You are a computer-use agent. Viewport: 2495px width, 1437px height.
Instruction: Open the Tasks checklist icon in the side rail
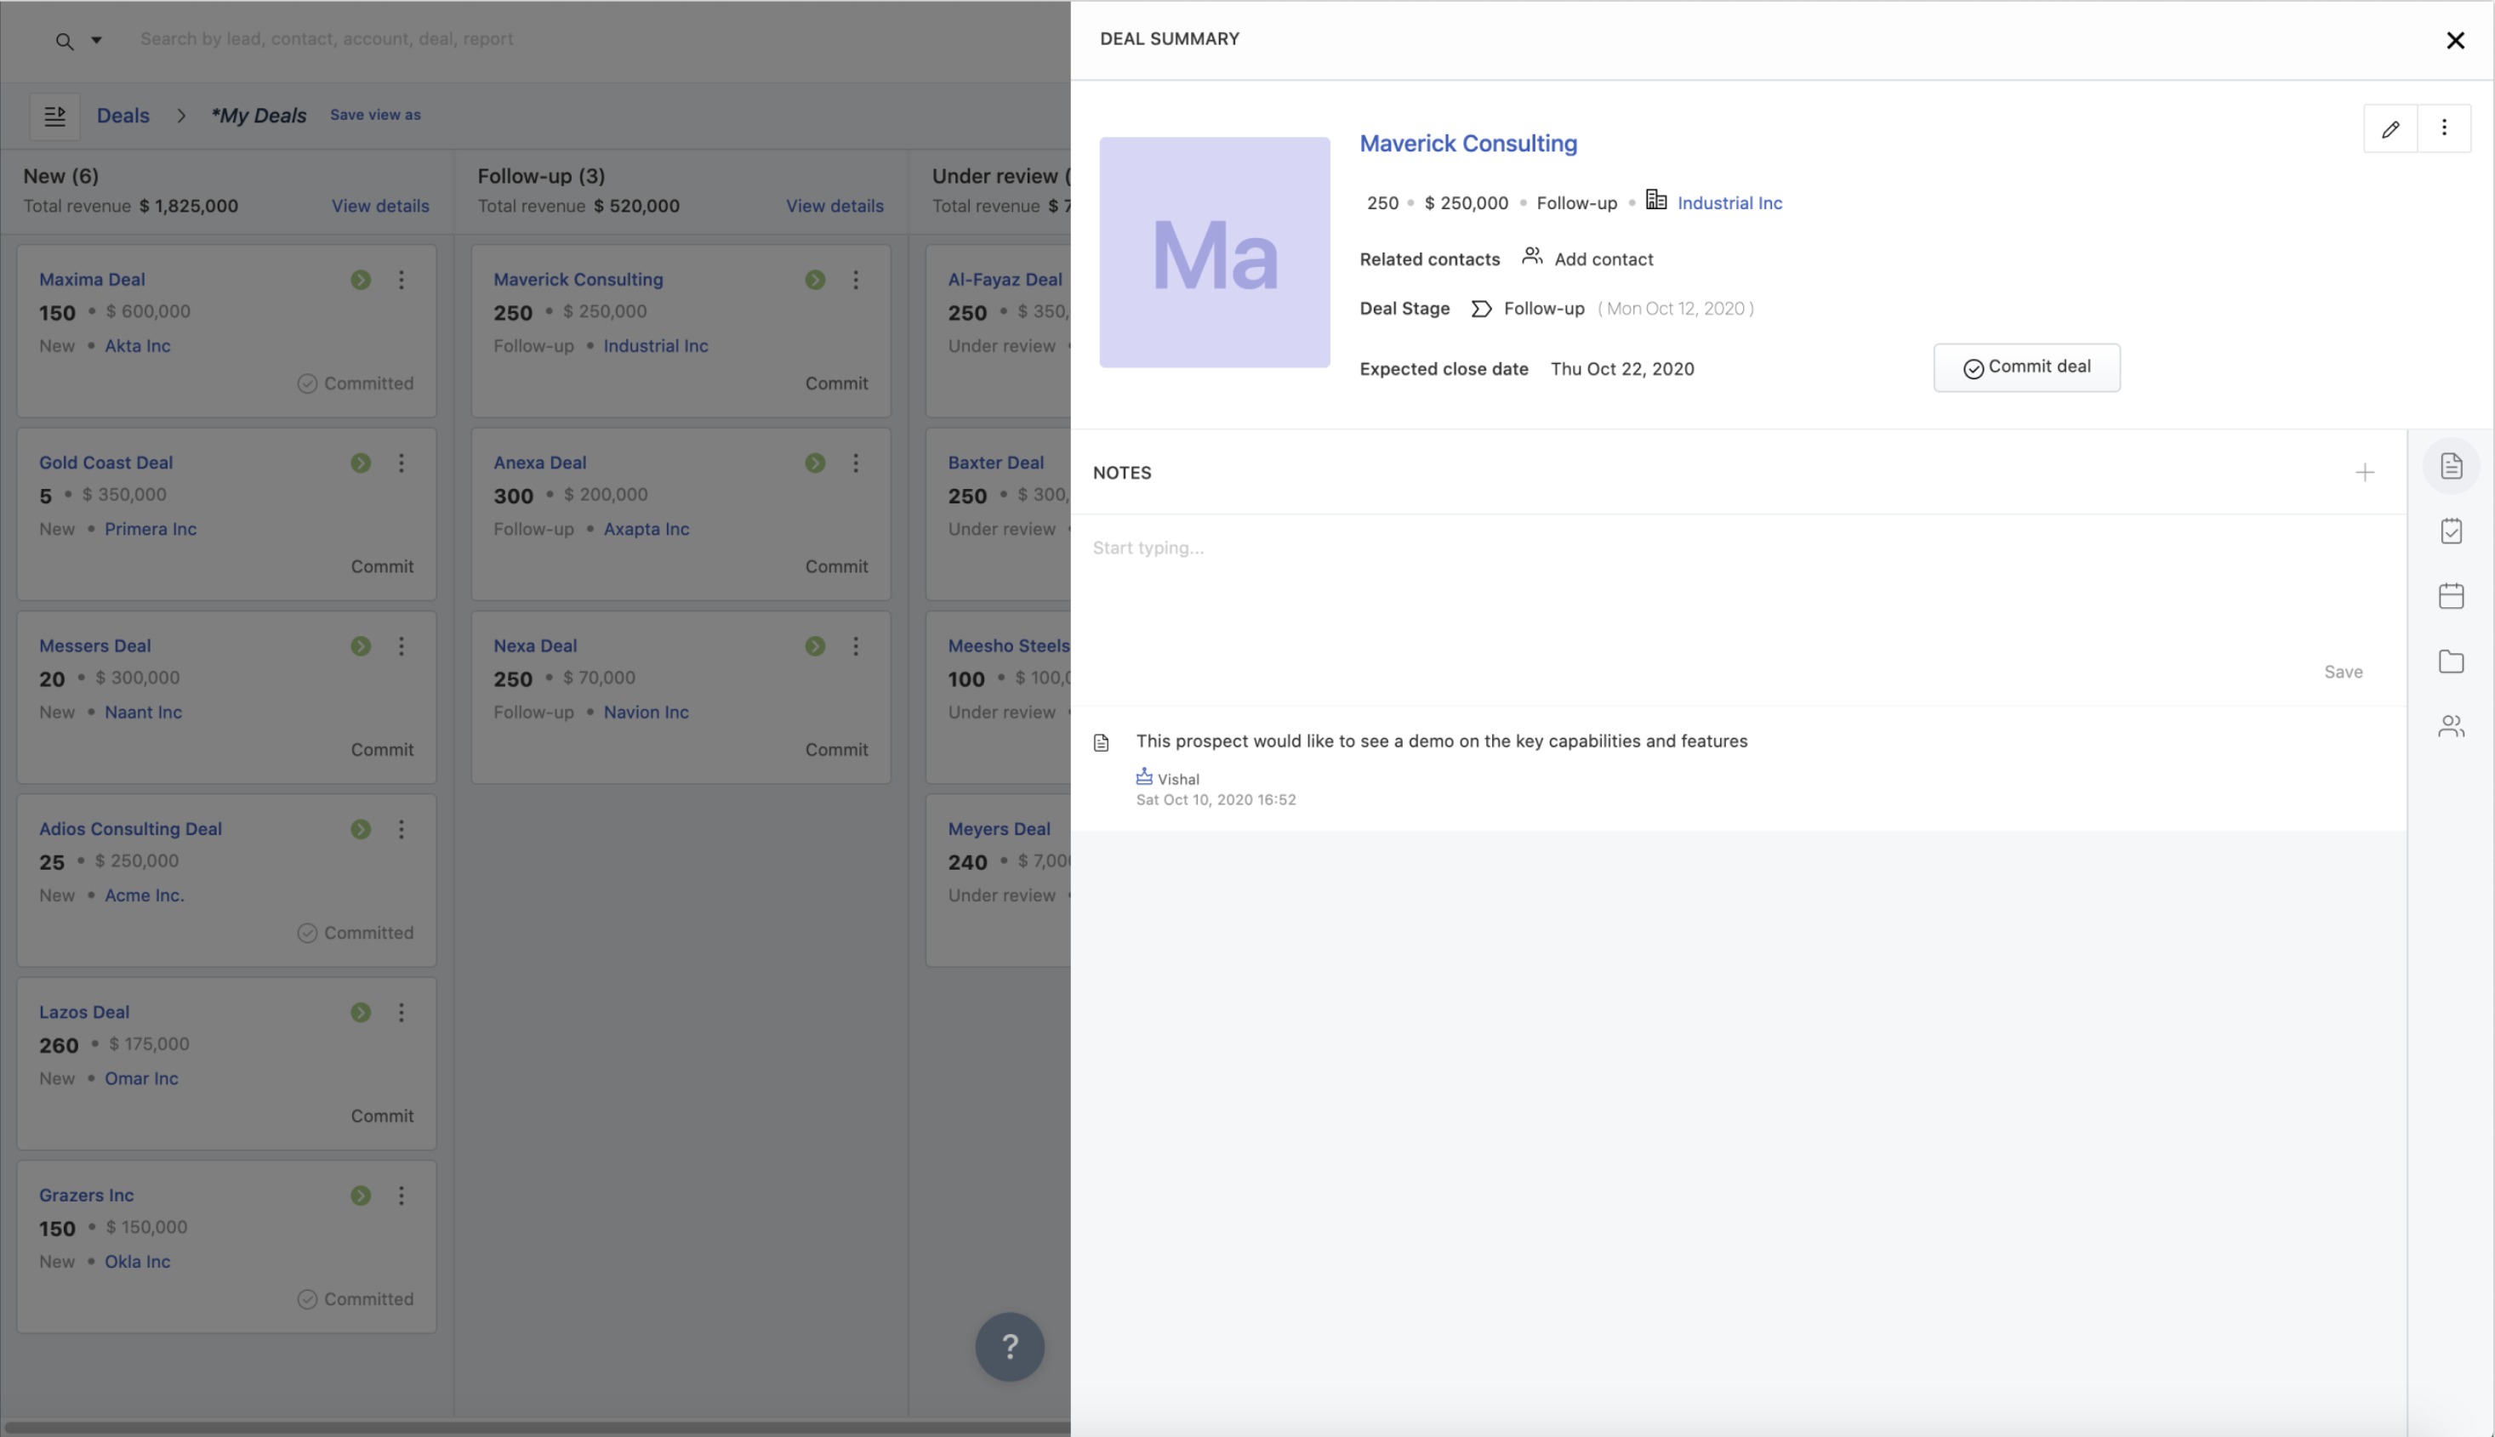(2451, 531)
